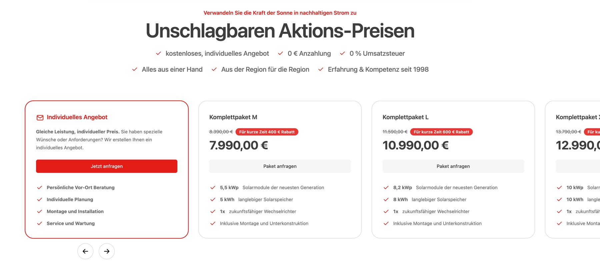Click the 10.990,00 € price
Image resolution: width=600 pixels, height=266 pixels.
416,145
